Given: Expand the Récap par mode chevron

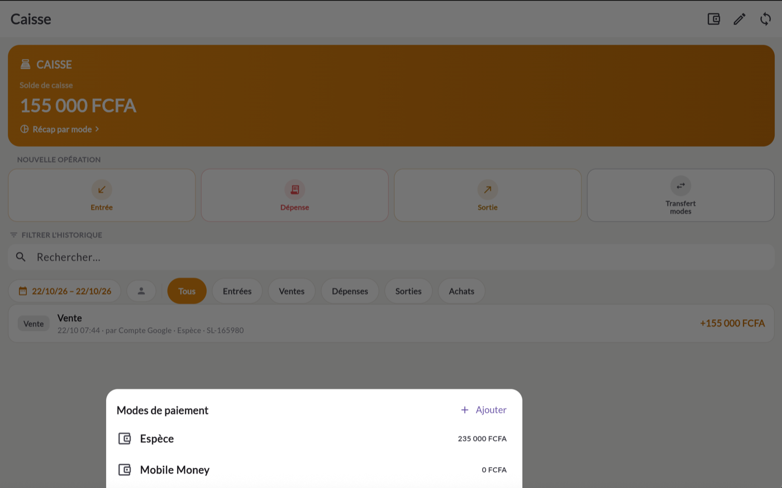Looking at the screenshot, I should point(97,129).
